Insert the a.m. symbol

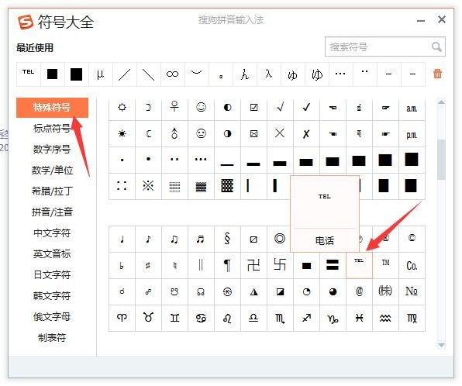pyautogui.click(x=412, y=109)
